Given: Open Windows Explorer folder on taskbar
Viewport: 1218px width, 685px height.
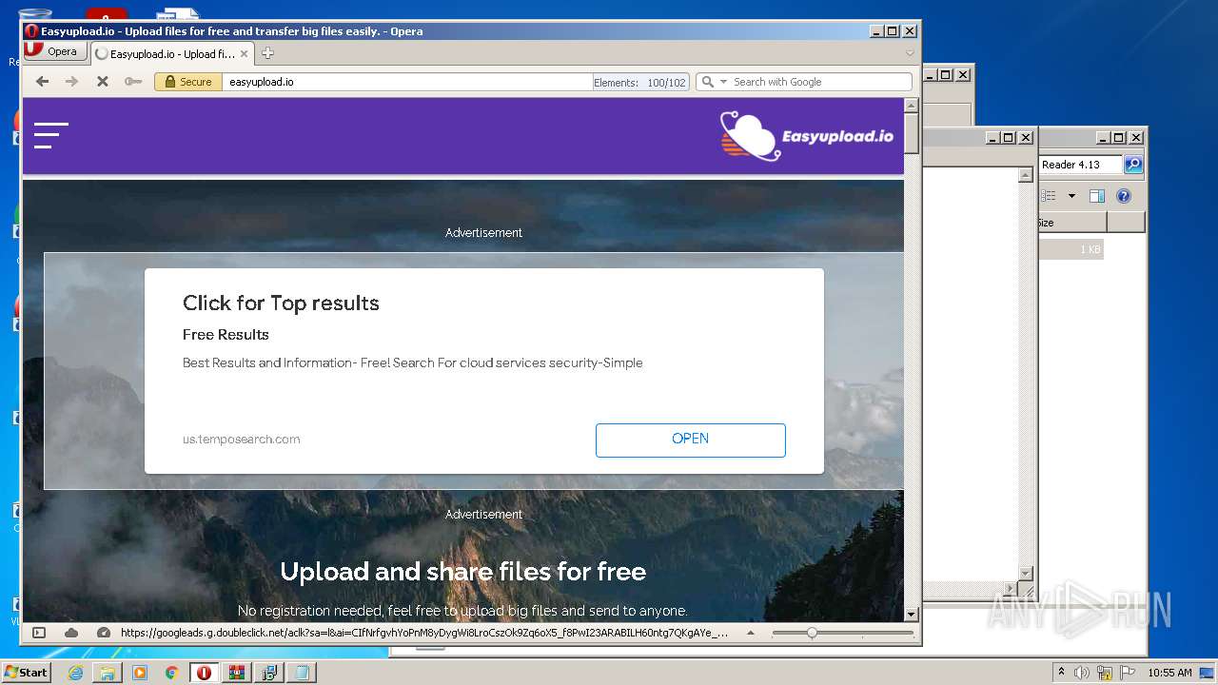Looking at the screenshot, I should click(108, 673).
